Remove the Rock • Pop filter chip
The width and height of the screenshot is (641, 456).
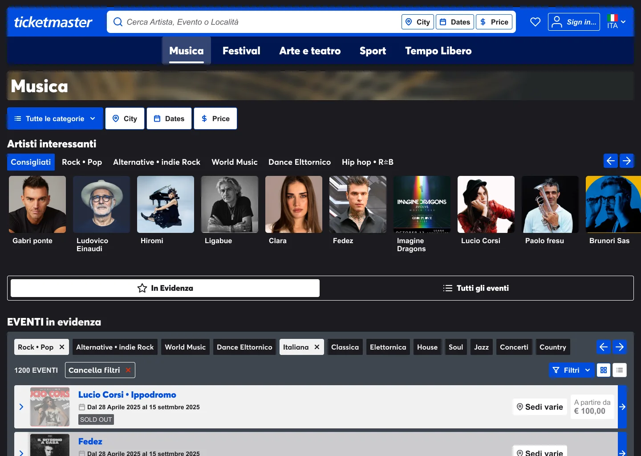point(62,347)
